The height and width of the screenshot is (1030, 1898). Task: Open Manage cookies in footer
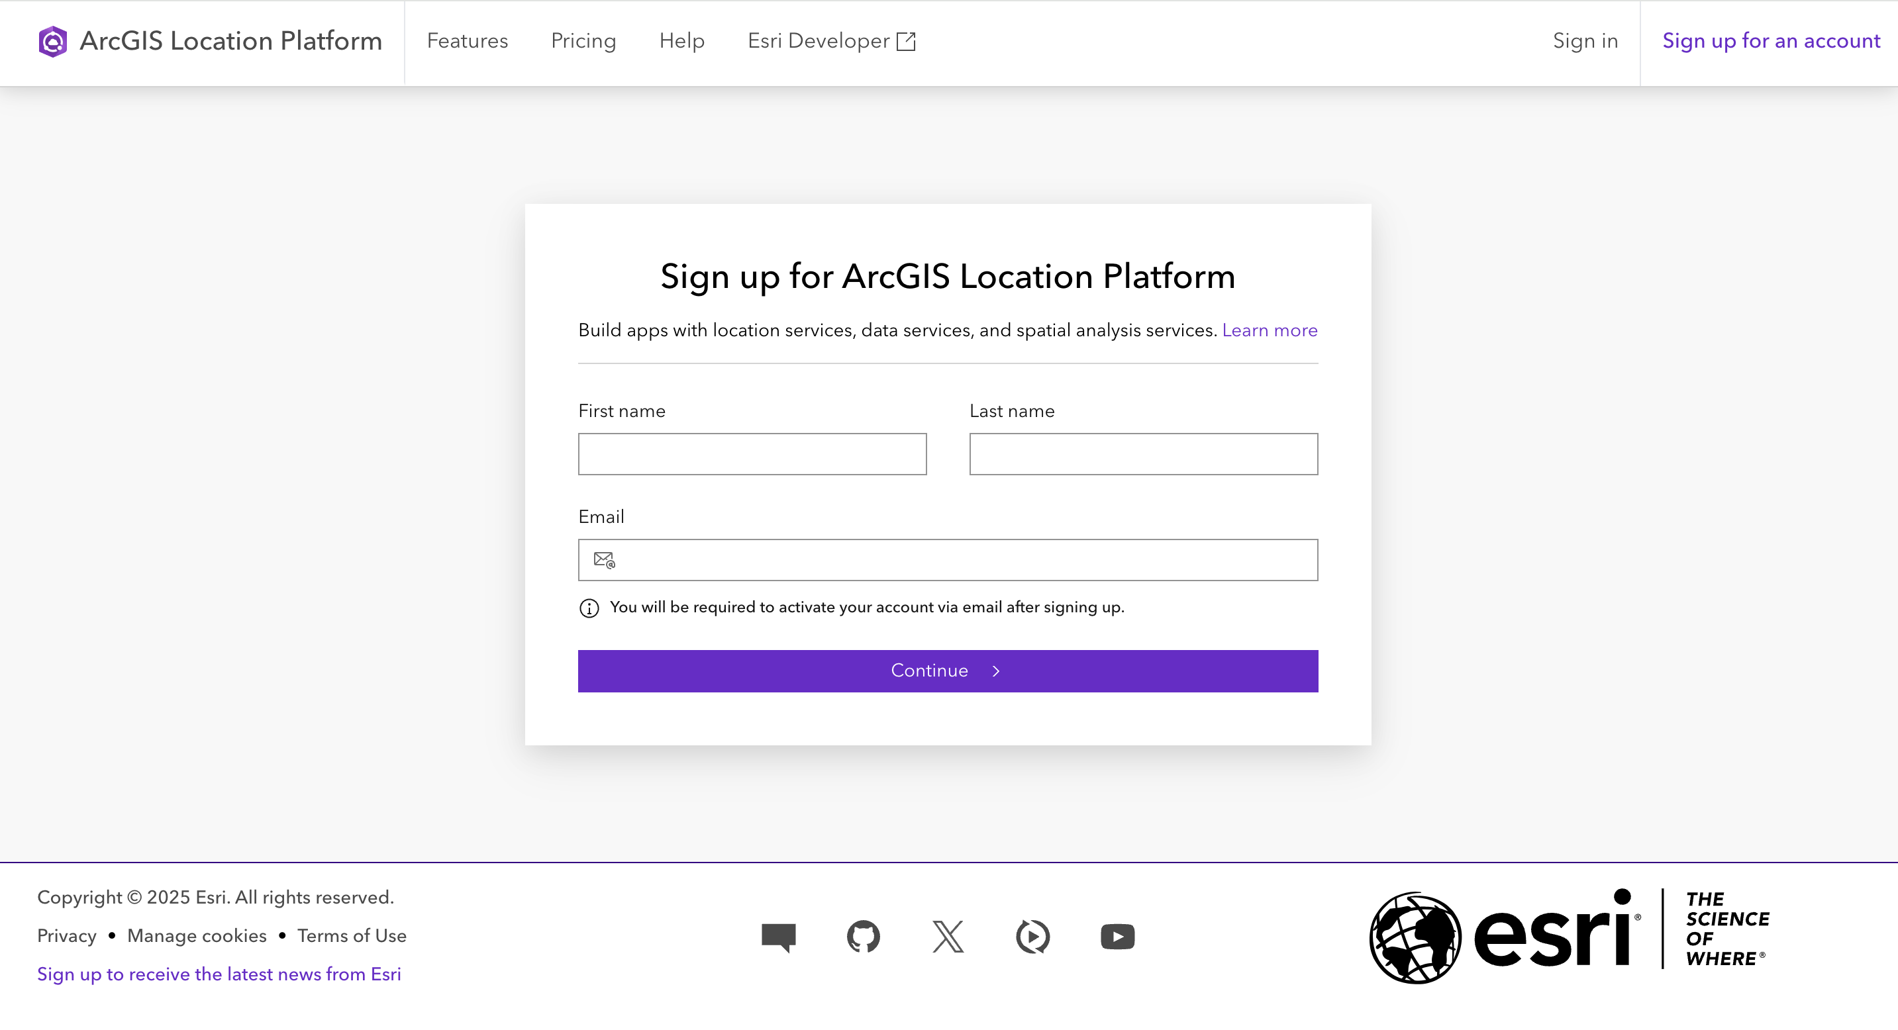[197, 936]
